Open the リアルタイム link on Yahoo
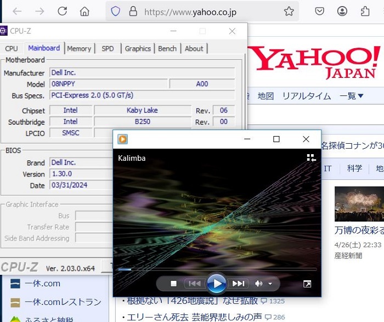The width and height of the screenshot is (384, 322). pyautogui.click(x=307, y=96)
